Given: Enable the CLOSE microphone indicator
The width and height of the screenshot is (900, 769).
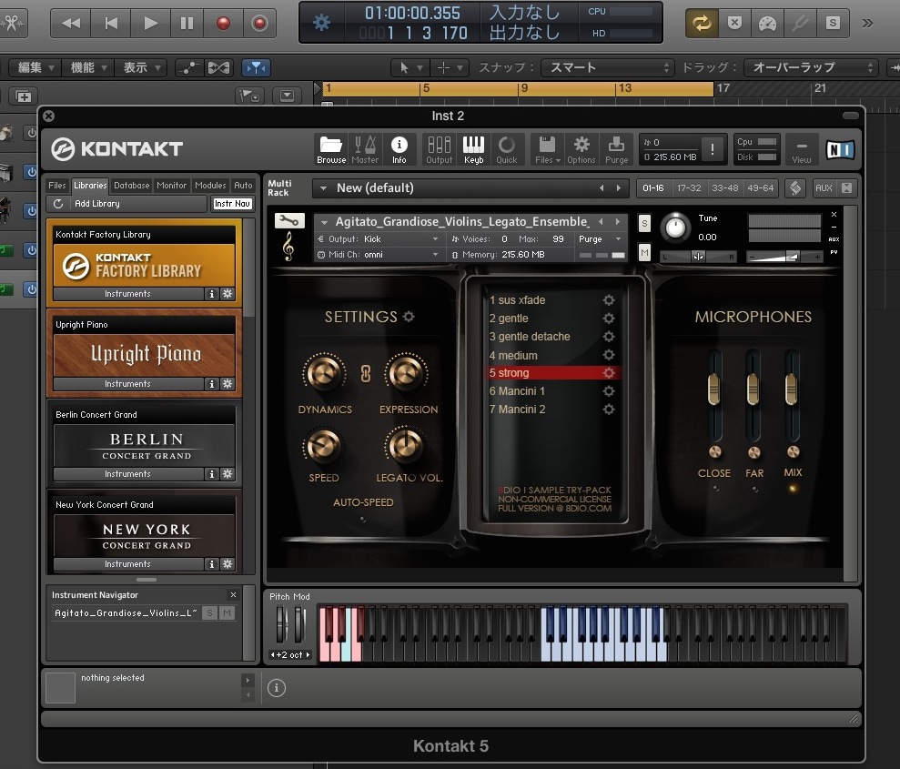Looking at the screenshot, I should [x=715, y=489].
